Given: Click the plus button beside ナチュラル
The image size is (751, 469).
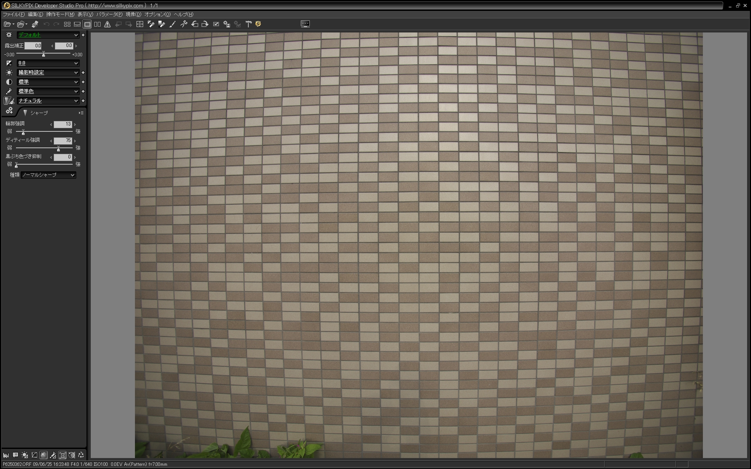Looking at the screenshot, I should point(83,101).
